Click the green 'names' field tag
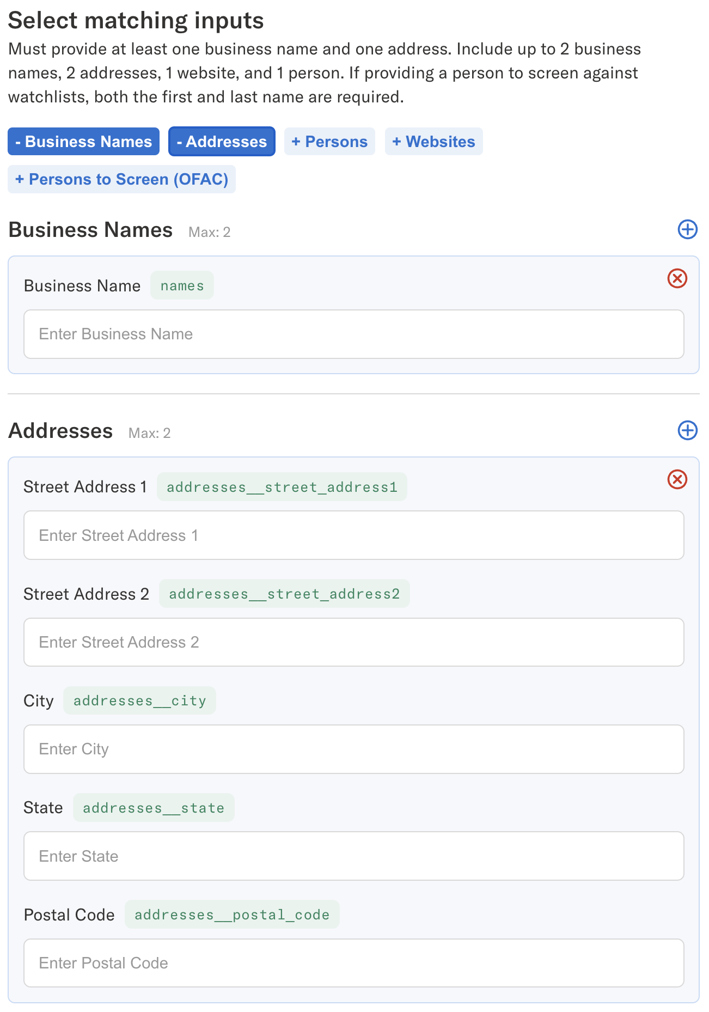The height and width of the screenshot is (1012, 709). (x=182, y=285)
